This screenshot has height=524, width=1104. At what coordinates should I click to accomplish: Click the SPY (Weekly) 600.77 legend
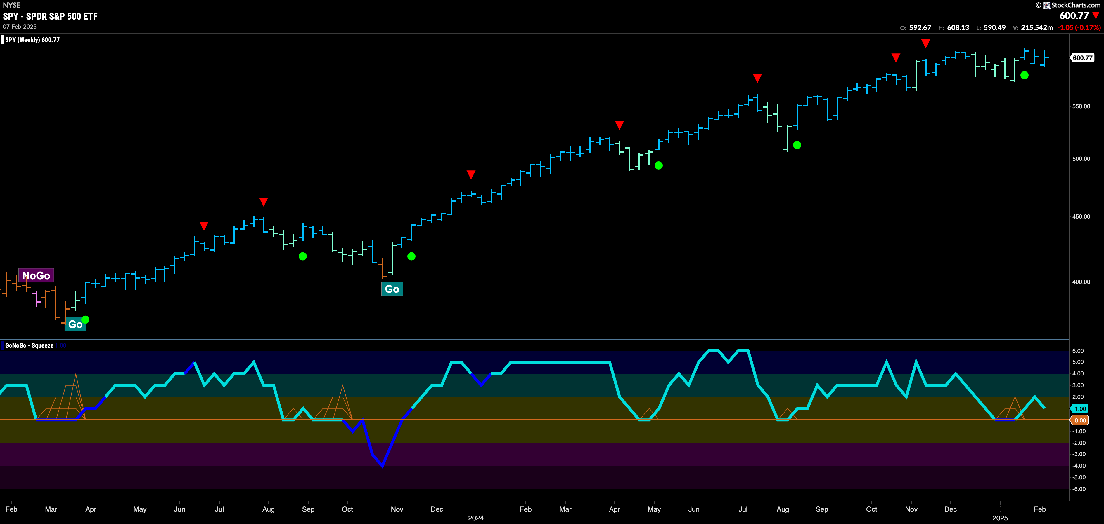tap(32, 40)
